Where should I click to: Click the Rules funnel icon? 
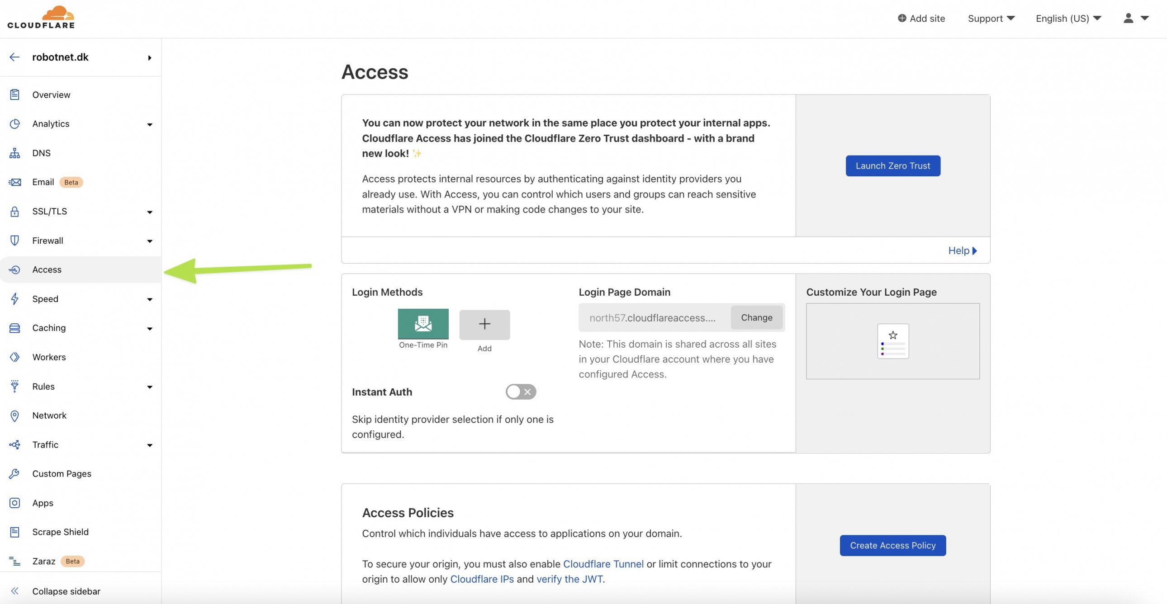[x=14, y=386]
